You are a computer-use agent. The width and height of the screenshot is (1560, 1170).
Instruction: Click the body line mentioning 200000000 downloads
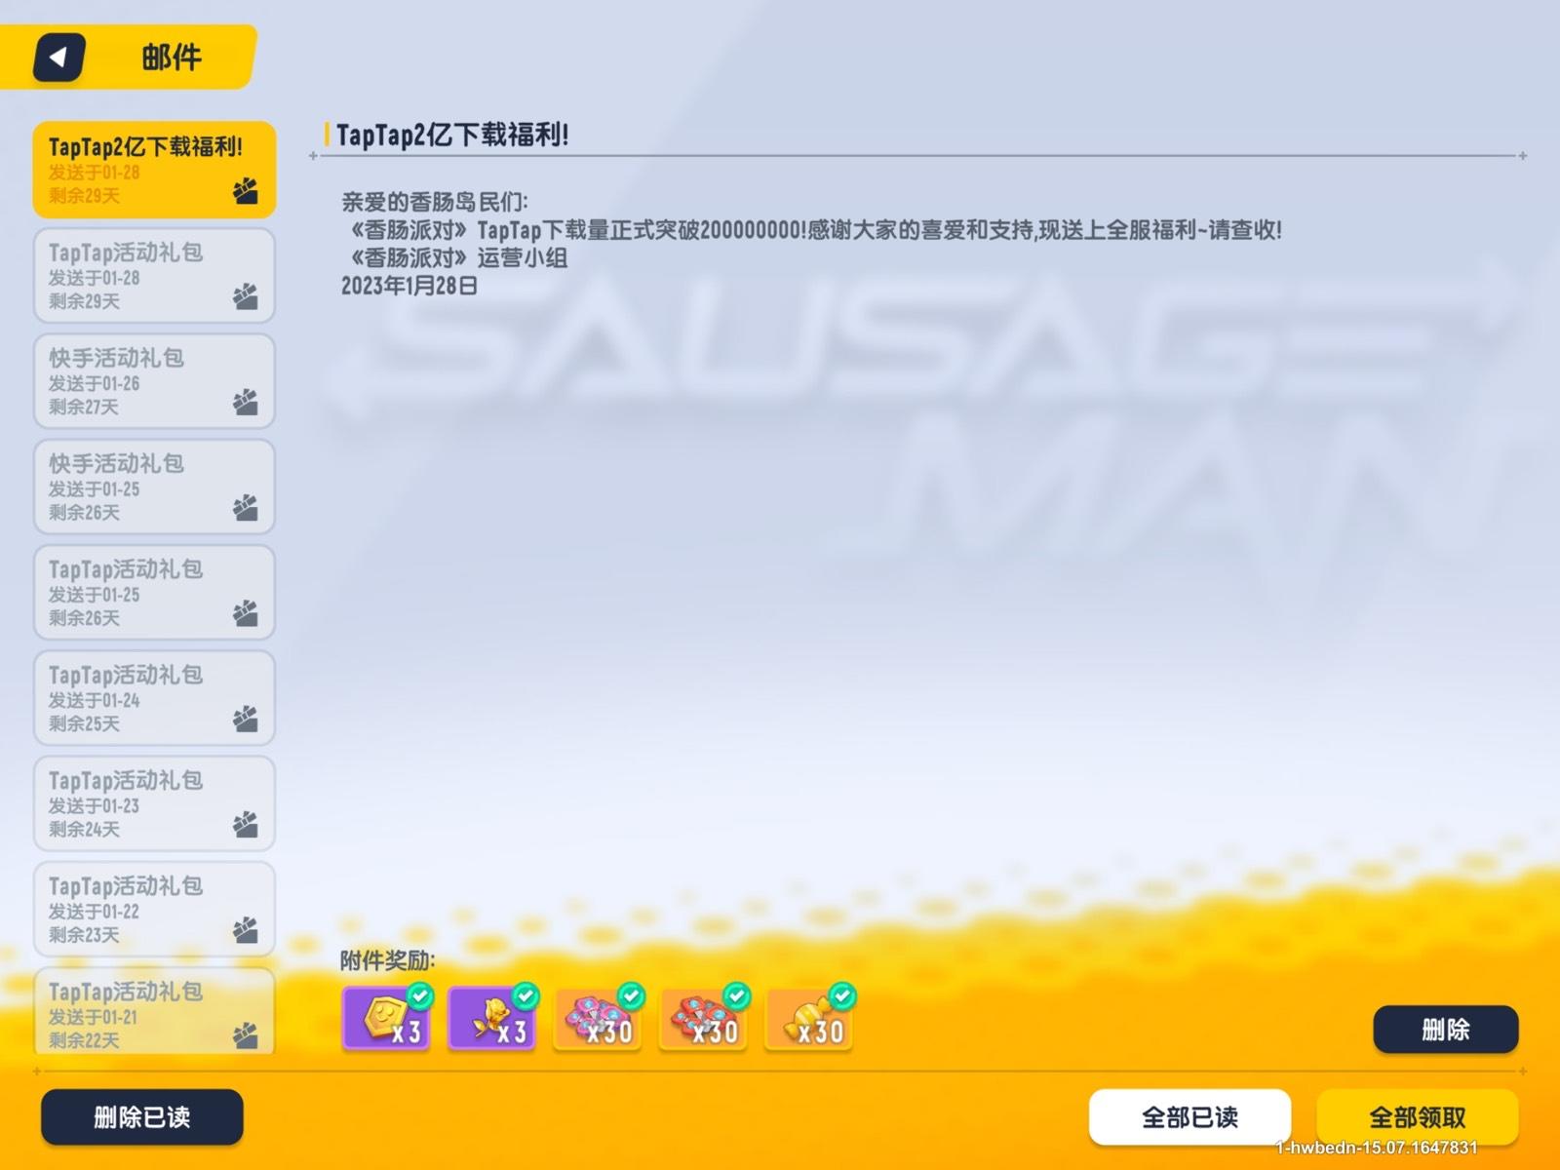click(x=817, y=230)
